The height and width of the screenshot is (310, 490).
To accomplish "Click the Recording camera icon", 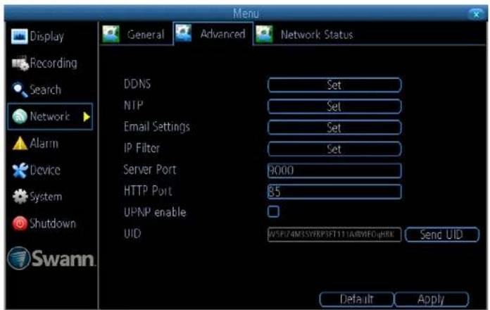I will point(20,63).
